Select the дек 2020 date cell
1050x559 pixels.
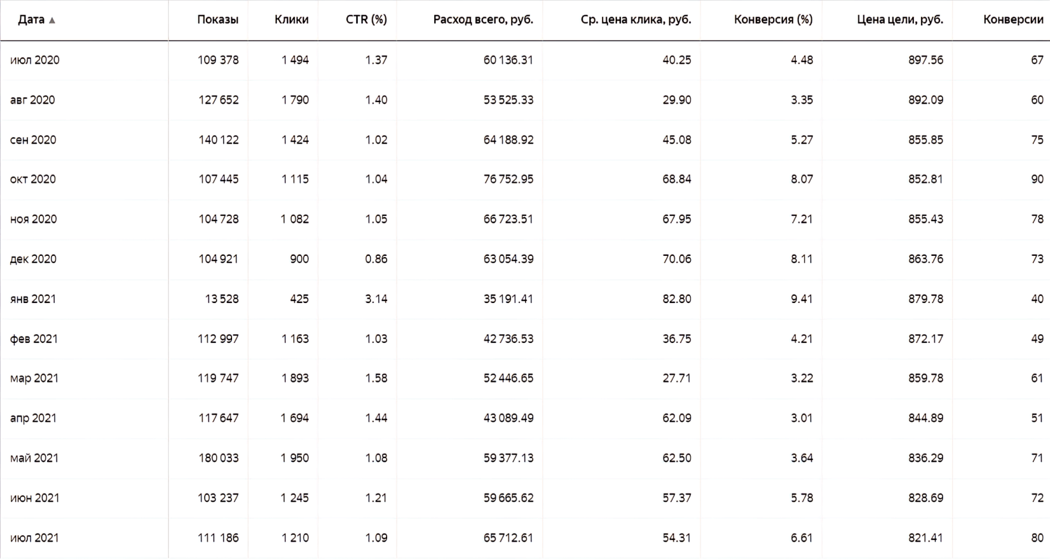coord(33,260)
